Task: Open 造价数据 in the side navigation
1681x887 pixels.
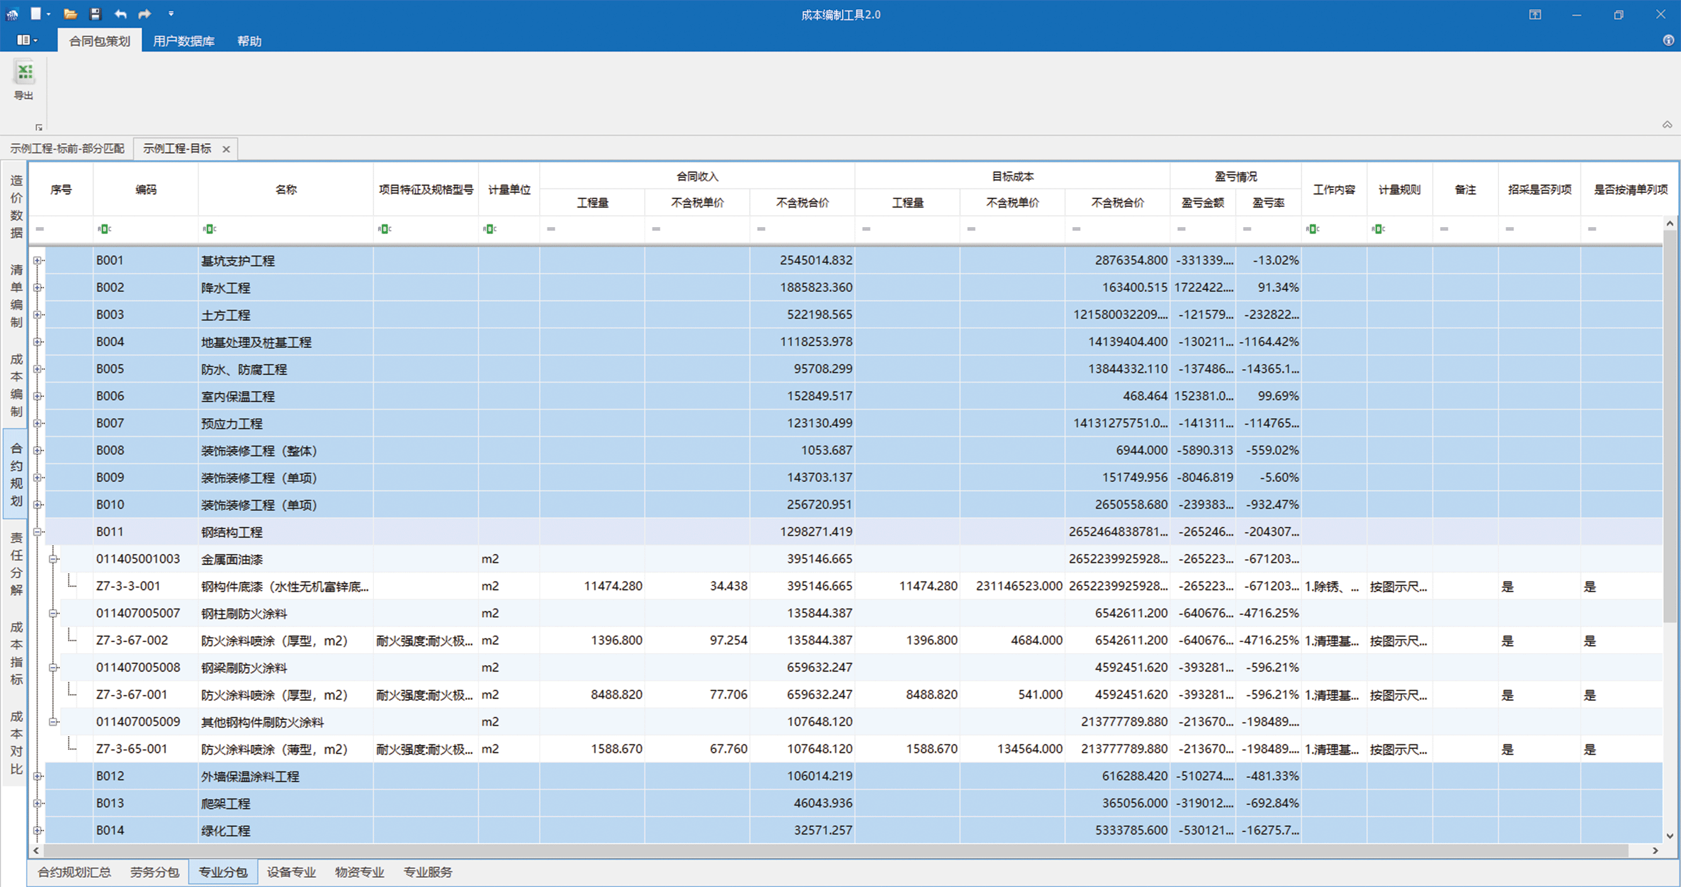Action: [x=16, y=207]
